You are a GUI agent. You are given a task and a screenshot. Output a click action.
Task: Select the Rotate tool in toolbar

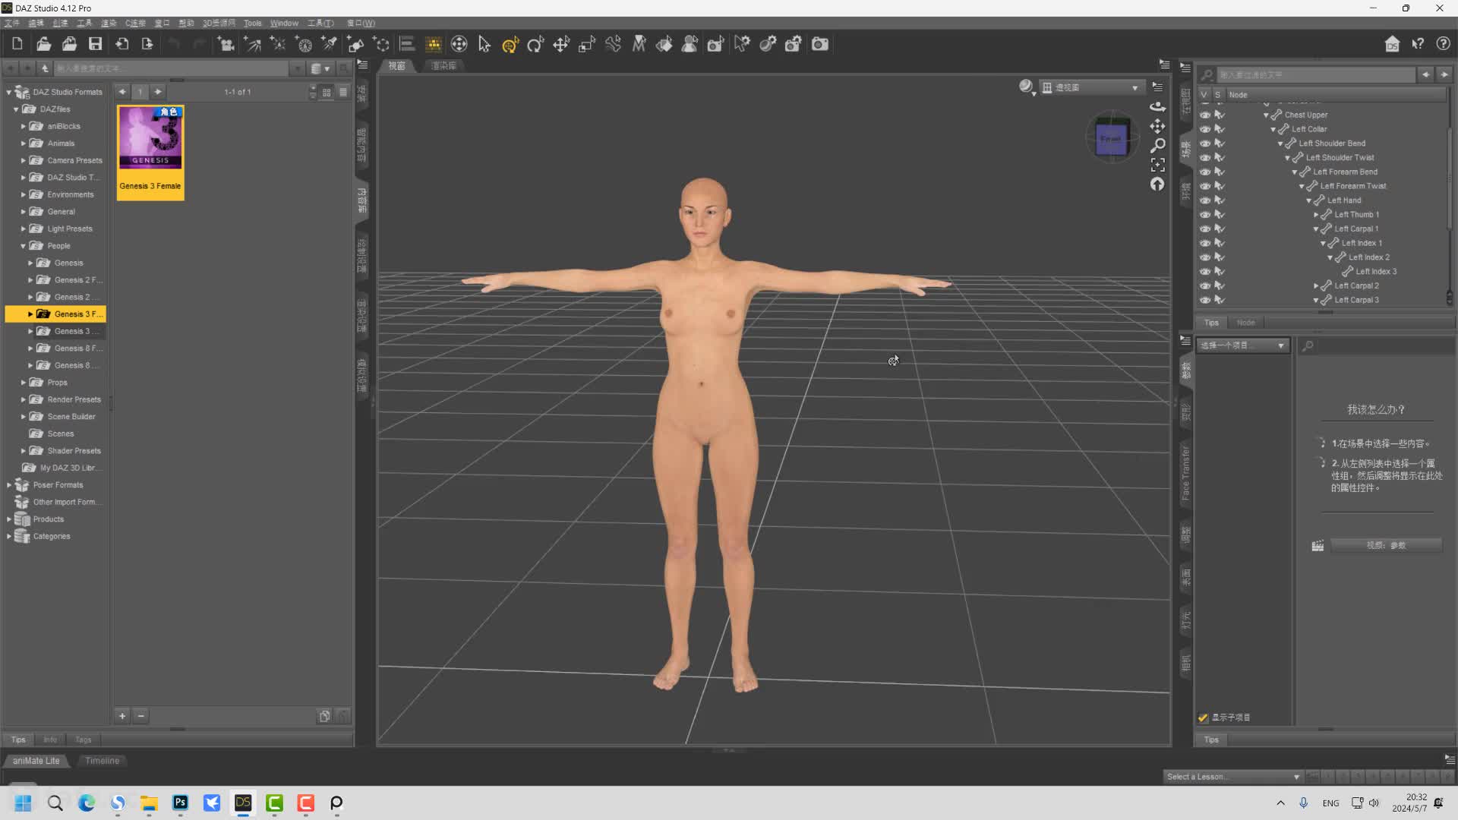click(x=535, y=44)
